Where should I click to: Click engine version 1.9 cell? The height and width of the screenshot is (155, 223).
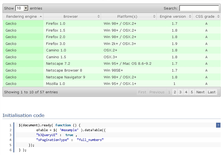tap(174, 44)
